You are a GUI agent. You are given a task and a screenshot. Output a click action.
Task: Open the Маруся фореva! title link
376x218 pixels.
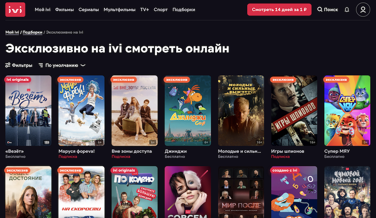point(77,151)
